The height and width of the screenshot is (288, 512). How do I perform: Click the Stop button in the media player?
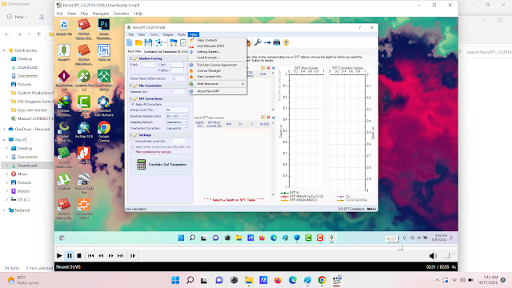(79, 256)
